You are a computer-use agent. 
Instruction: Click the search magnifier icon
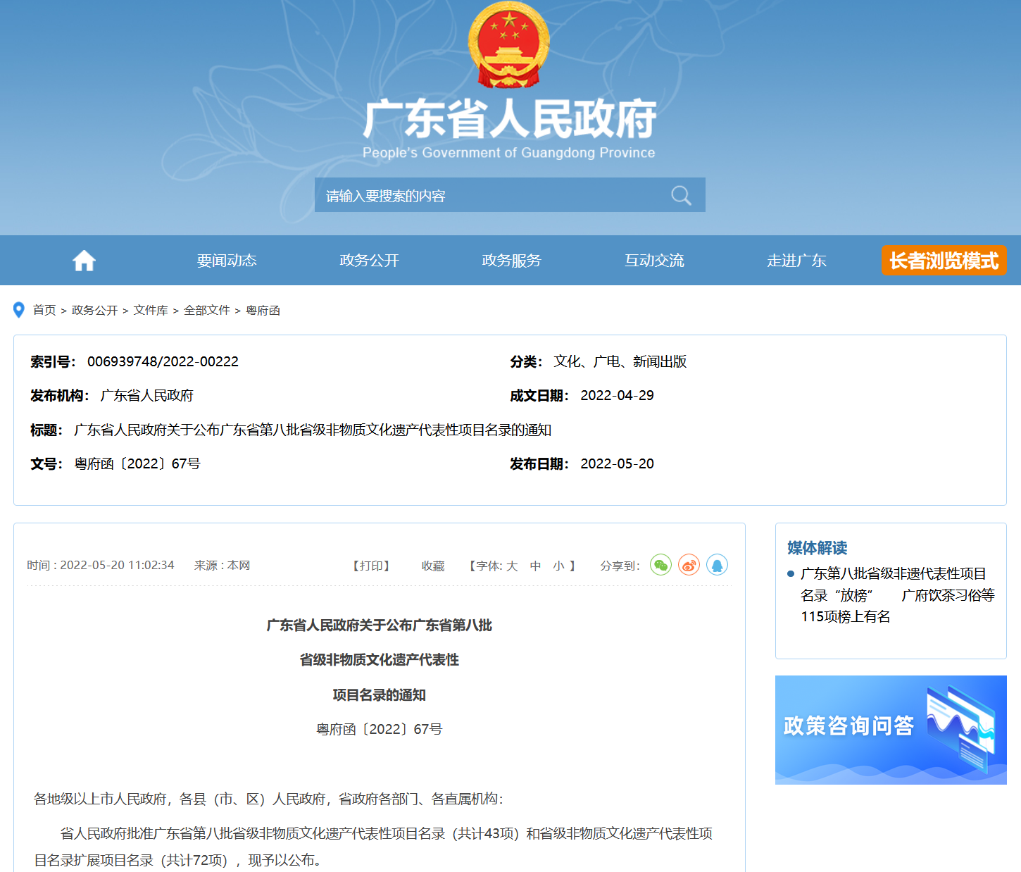(x=681, y=195)
